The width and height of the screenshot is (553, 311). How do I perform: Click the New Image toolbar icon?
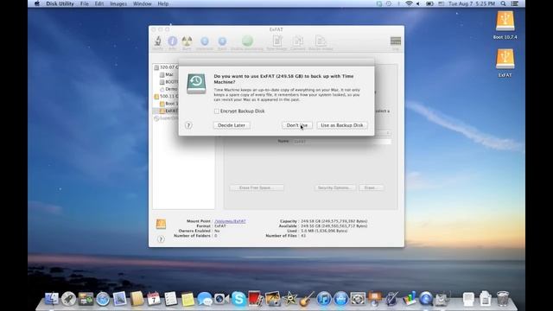pos(277,41)
